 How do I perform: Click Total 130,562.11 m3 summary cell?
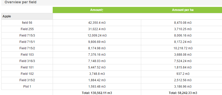pos(97,93)
